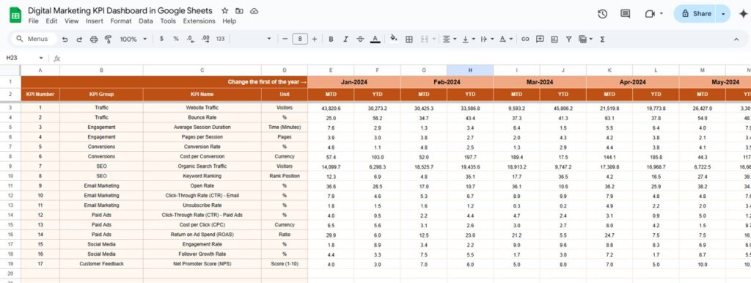Open the functions sigma menu
The image size is (751, 283).
[x=602, y=40]
